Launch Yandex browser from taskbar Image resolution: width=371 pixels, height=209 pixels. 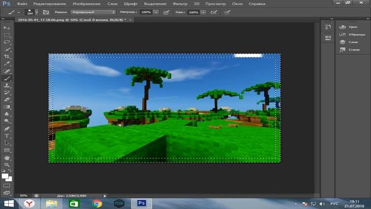coord(30,204)
